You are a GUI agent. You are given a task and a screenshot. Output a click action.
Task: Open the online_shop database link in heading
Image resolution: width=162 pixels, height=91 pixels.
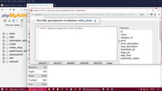[x=85, y=20]
